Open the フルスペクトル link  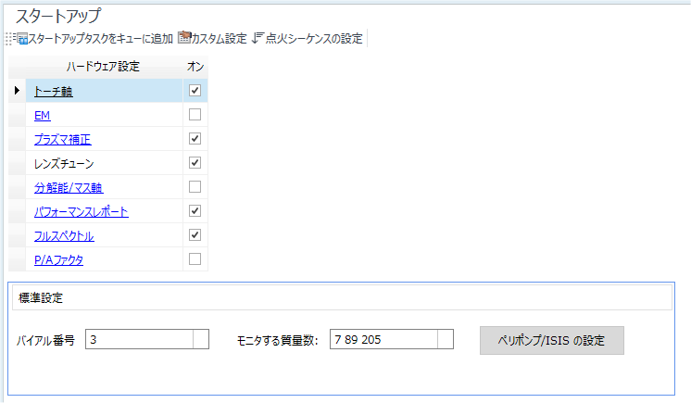[x=64, y=236]
